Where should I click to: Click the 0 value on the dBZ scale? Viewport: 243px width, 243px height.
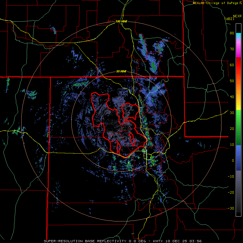click(233, 161)
